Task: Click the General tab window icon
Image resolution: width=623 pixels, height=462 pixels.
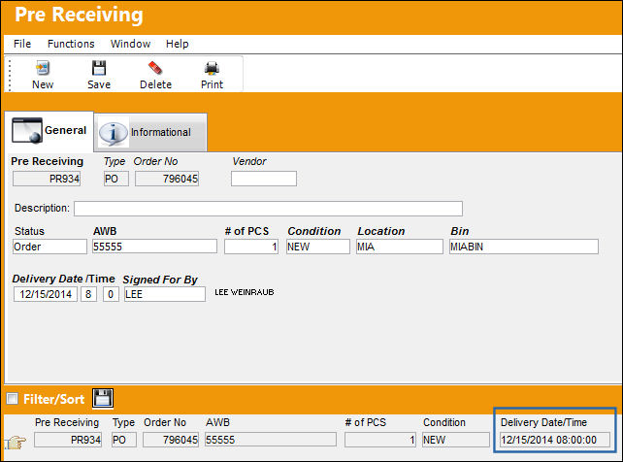Action: point(27,130)
